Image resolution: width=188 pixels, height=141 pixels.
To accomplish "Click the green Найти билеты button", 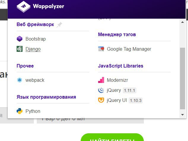I will (x=112, y=137).
